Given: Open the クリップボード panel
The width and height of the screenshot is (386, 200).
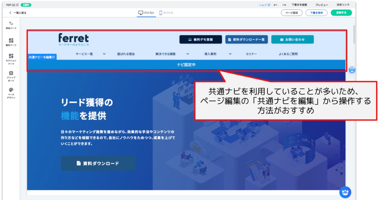Looking at the screenshot, I should pos(11,75).
